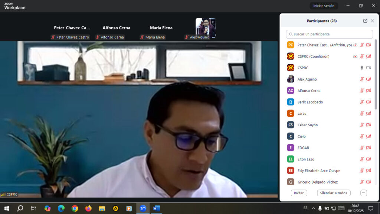Click the camera-off icon beside César Suyón
Viewport: 380px width, 214px height.
[x=368, y=125]
